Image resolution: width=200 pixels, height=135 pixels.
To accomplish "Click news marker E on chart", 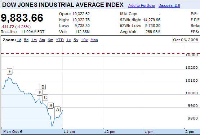I will tap(40, 93).
